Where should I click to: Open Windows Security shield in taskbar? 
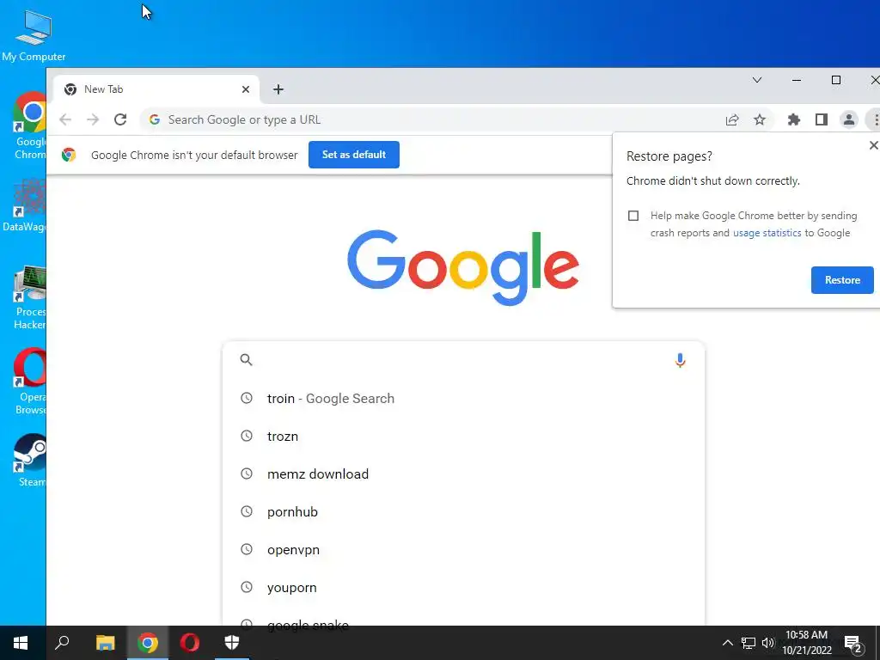click(x=232, y=643)
